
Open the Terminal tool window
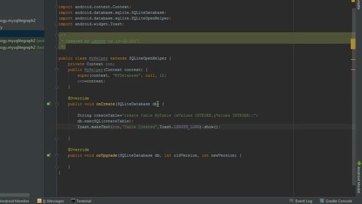81,201
